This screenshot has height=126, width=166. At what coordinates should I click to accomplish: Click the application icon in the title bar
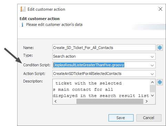(x=23, y=9)
